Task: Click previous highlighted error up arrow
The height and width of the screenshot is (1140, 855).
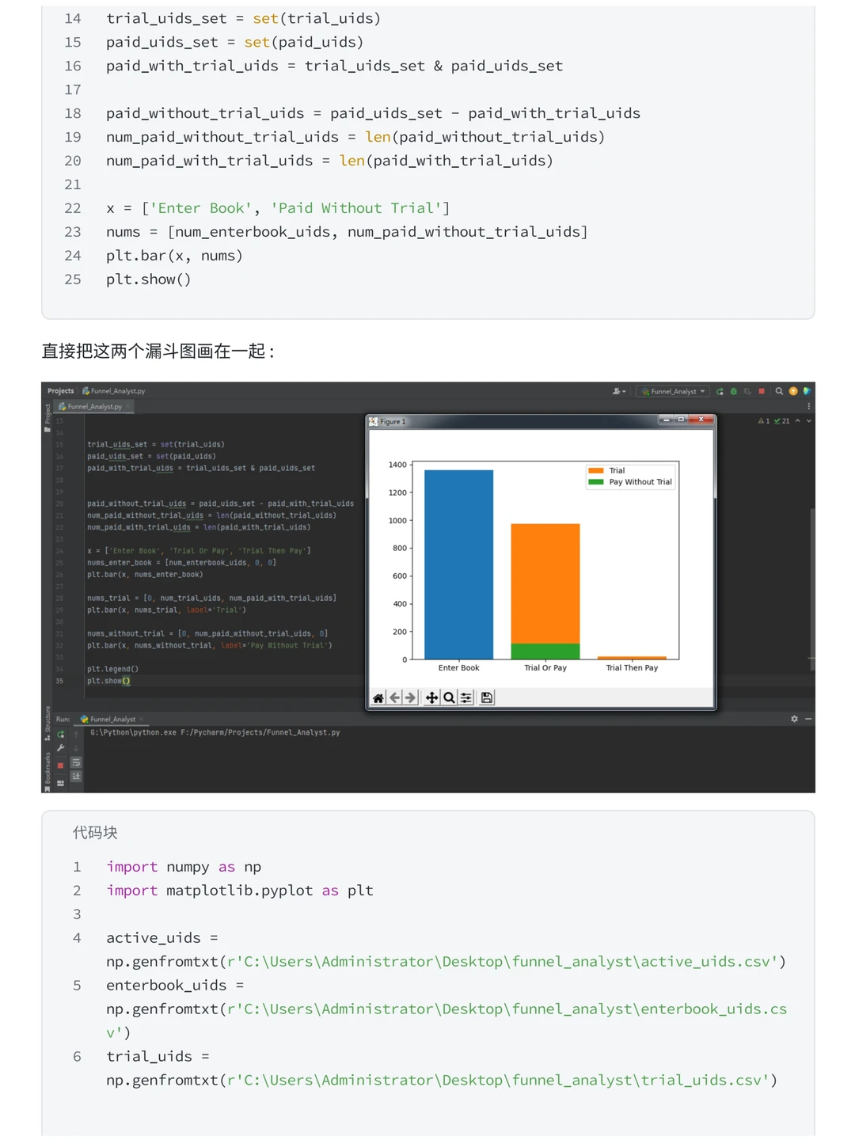Action: point(798,421)
